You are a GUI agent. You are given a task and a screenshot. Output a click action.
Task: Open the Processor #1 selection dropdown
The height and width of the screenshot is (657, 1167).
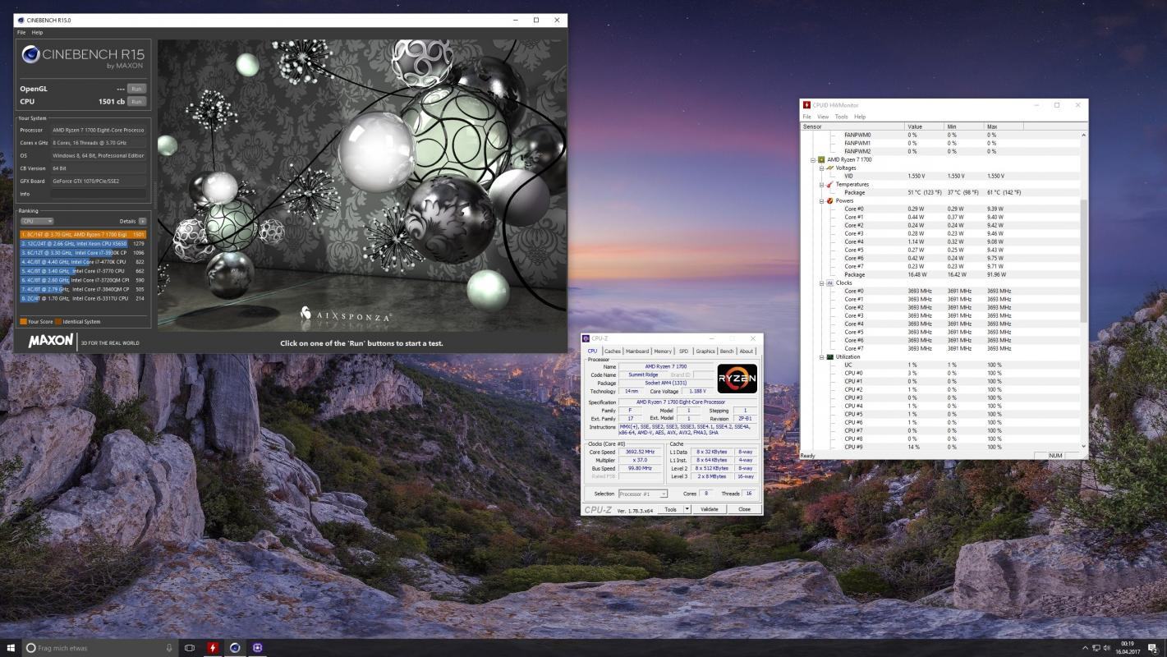click(643, 494)
